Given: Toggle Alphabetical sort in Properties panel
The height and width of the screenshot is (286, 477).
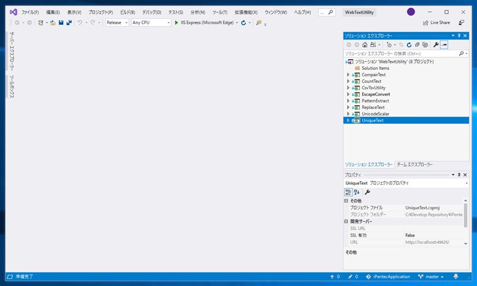Looking at the screenshot, I should click(357, 192).
